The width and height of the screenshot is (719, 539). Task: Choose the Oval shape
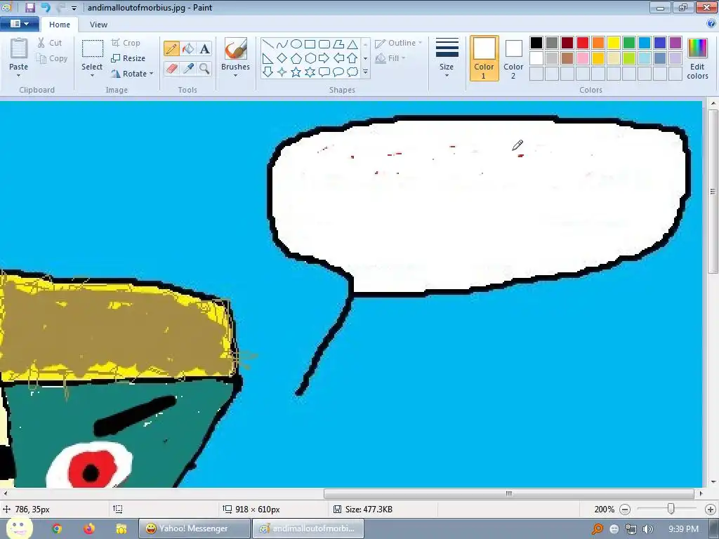tap(296, 44)
